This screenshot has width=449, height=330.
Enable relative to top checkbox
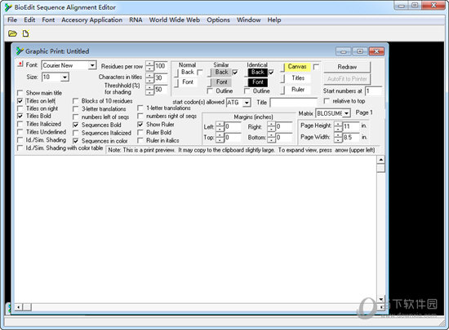click(327, 101)
